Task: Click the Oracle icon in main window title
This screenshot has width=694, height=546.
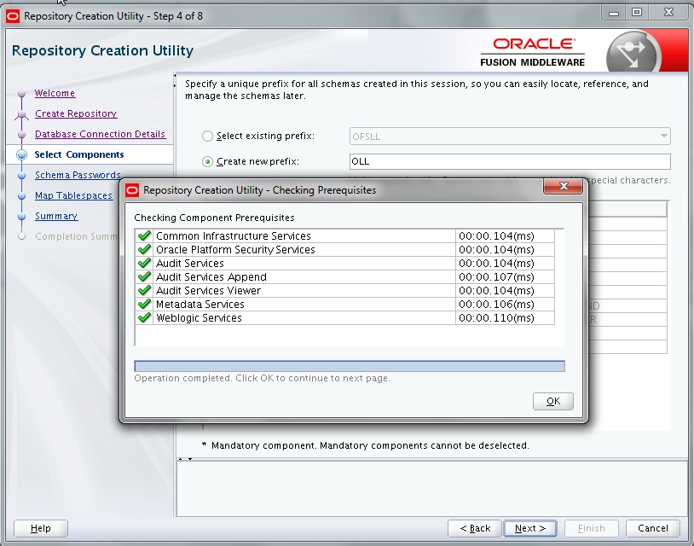Action: 13,16
